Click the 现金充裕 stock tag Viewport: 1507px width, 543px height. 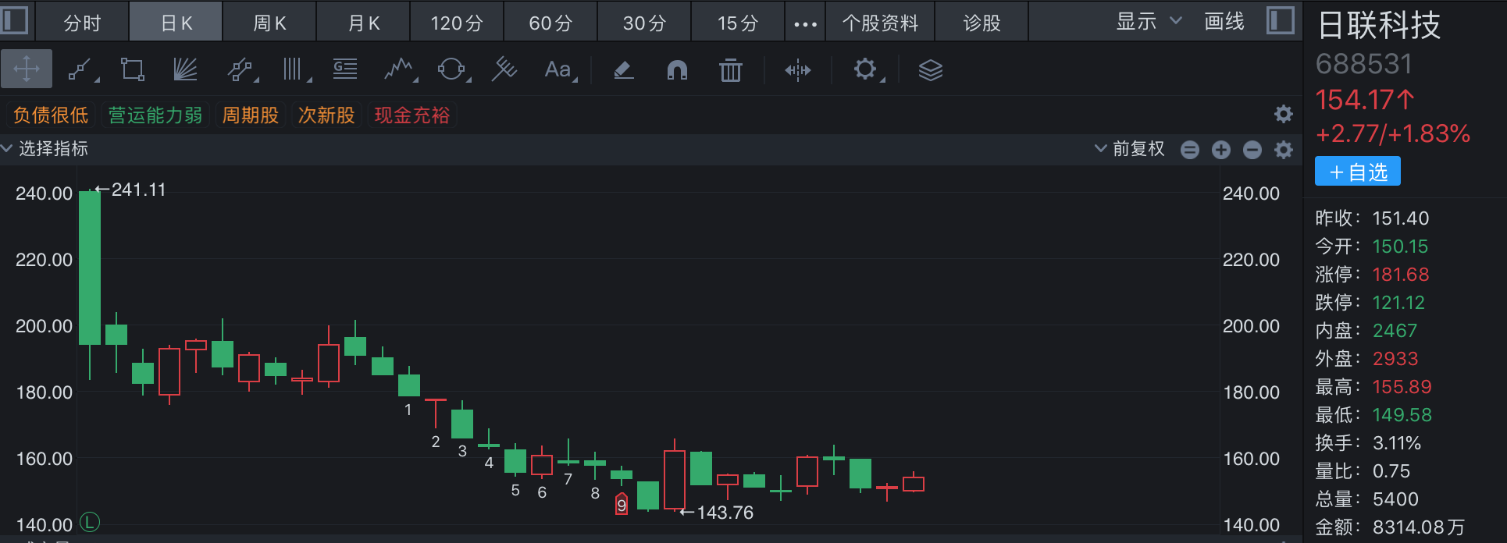412,115
